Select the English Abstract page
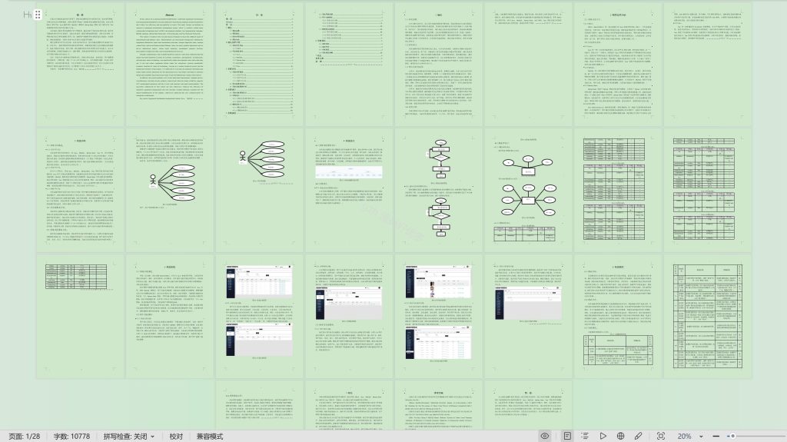The image size is (787, 442). pyautogui.click(x=170, y=65)
